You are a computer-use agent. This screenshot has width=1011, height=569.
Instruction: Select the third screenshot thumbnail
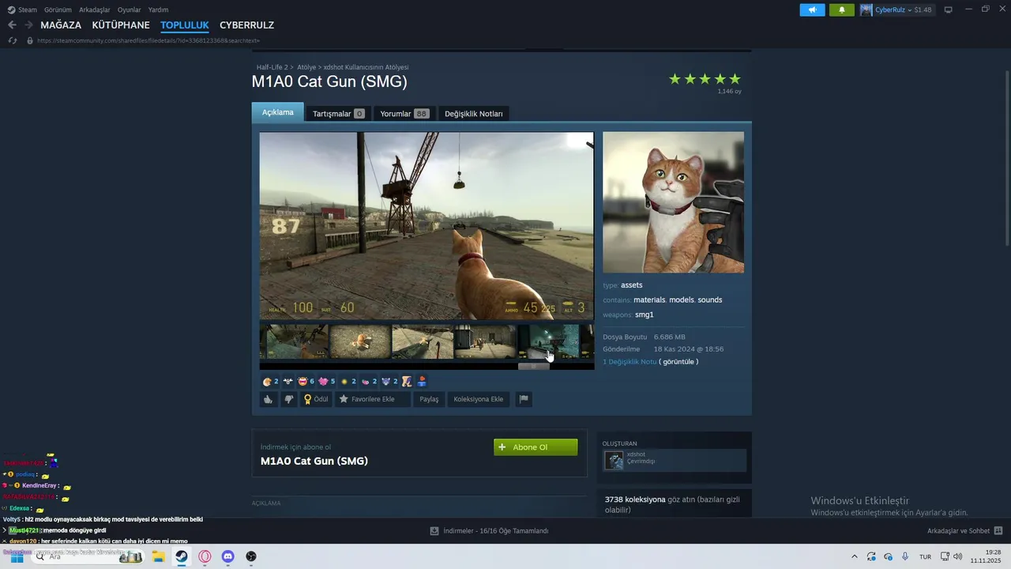[423, 341]
